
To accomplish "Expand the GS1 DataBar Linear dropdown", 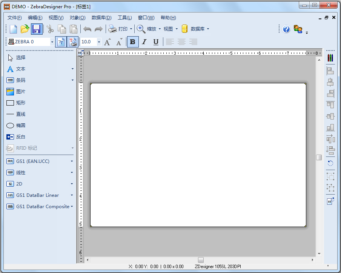I will (x=72, y=195).
